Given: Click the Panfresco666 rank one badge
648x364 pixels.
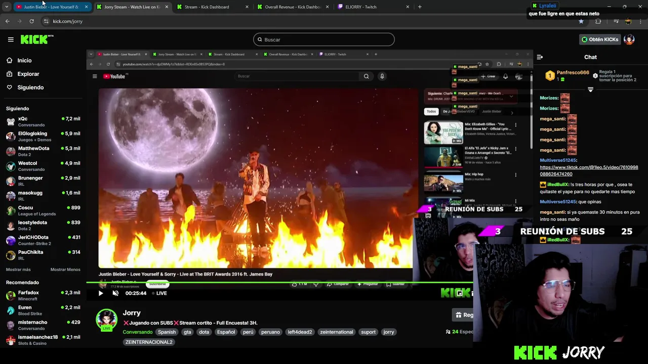Looking at the screenshot, I should pos(550,76).
